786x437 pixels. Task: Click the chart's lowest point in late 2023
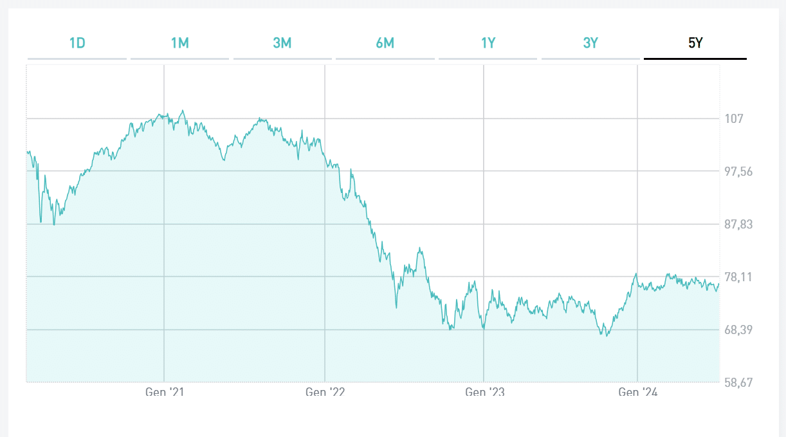(x=606, y=336)
